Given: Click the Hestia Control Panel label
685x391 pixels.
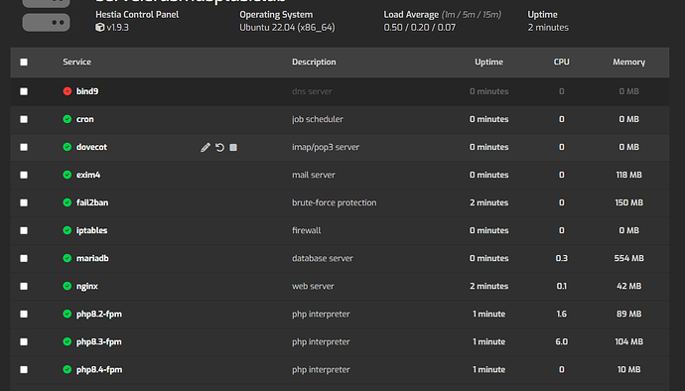Looking at the screenshot, I should tap(137, 15).
